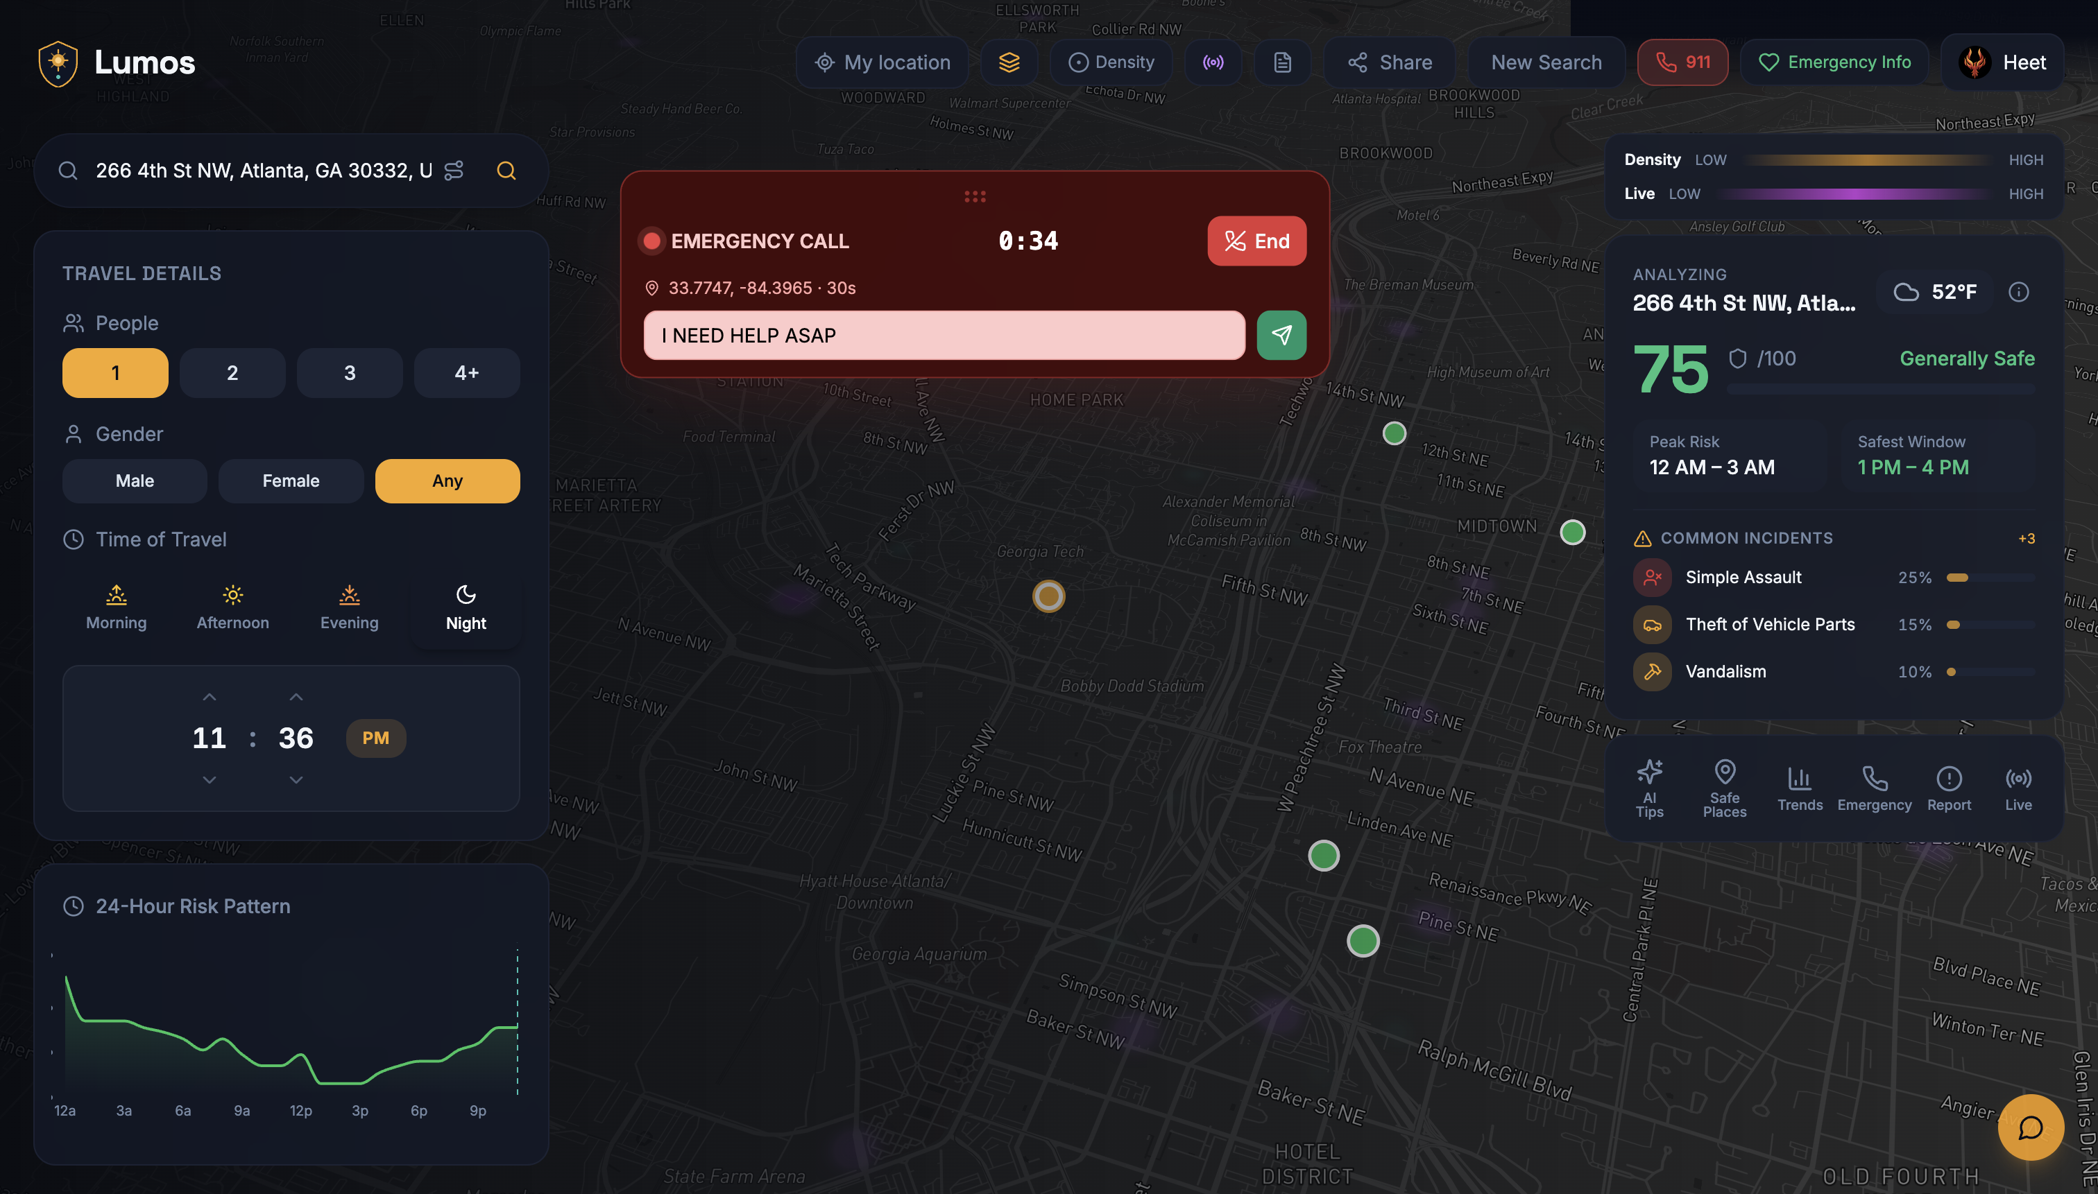Screen dimensions: 2098x1194
Task: Select Female gender option
Action: pyautogui.click(x=291, y=481)
